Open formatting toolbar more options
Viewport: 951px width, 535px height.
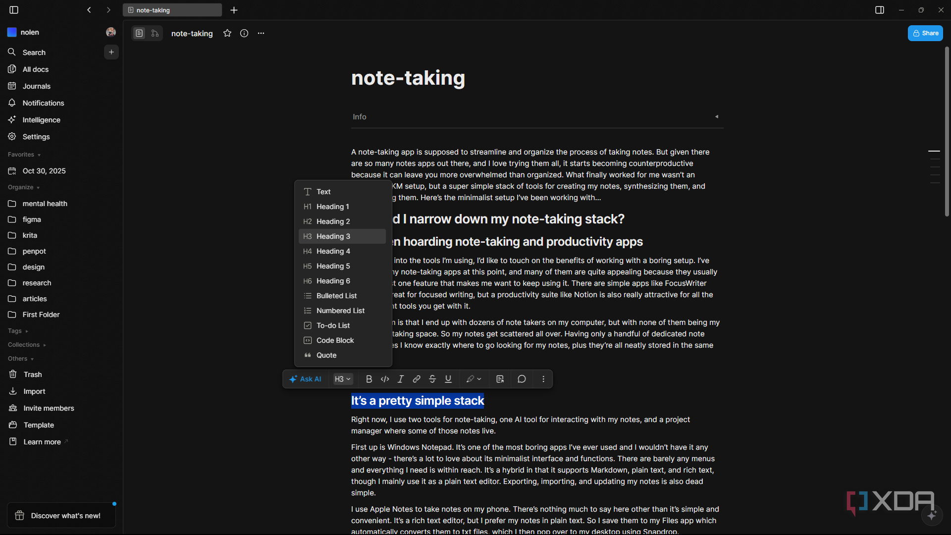pos(543,379)
